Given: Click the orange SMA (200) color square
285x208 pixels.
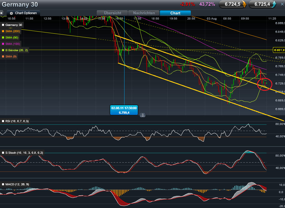Looking at the screenshot, I should click(x=3, y=31).
